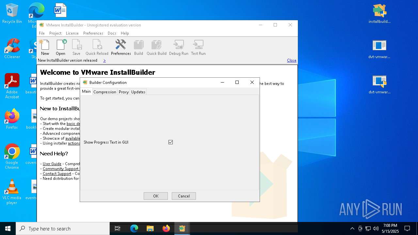Confirm Builder Configuration with OK

[156, 196]
